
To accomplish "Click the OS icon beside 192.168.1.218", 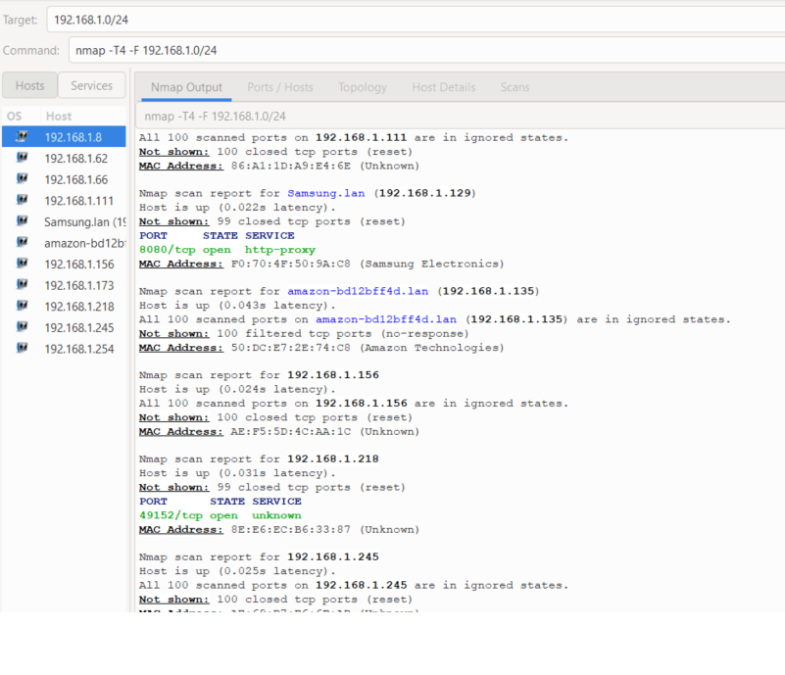I will coord(22,306).
